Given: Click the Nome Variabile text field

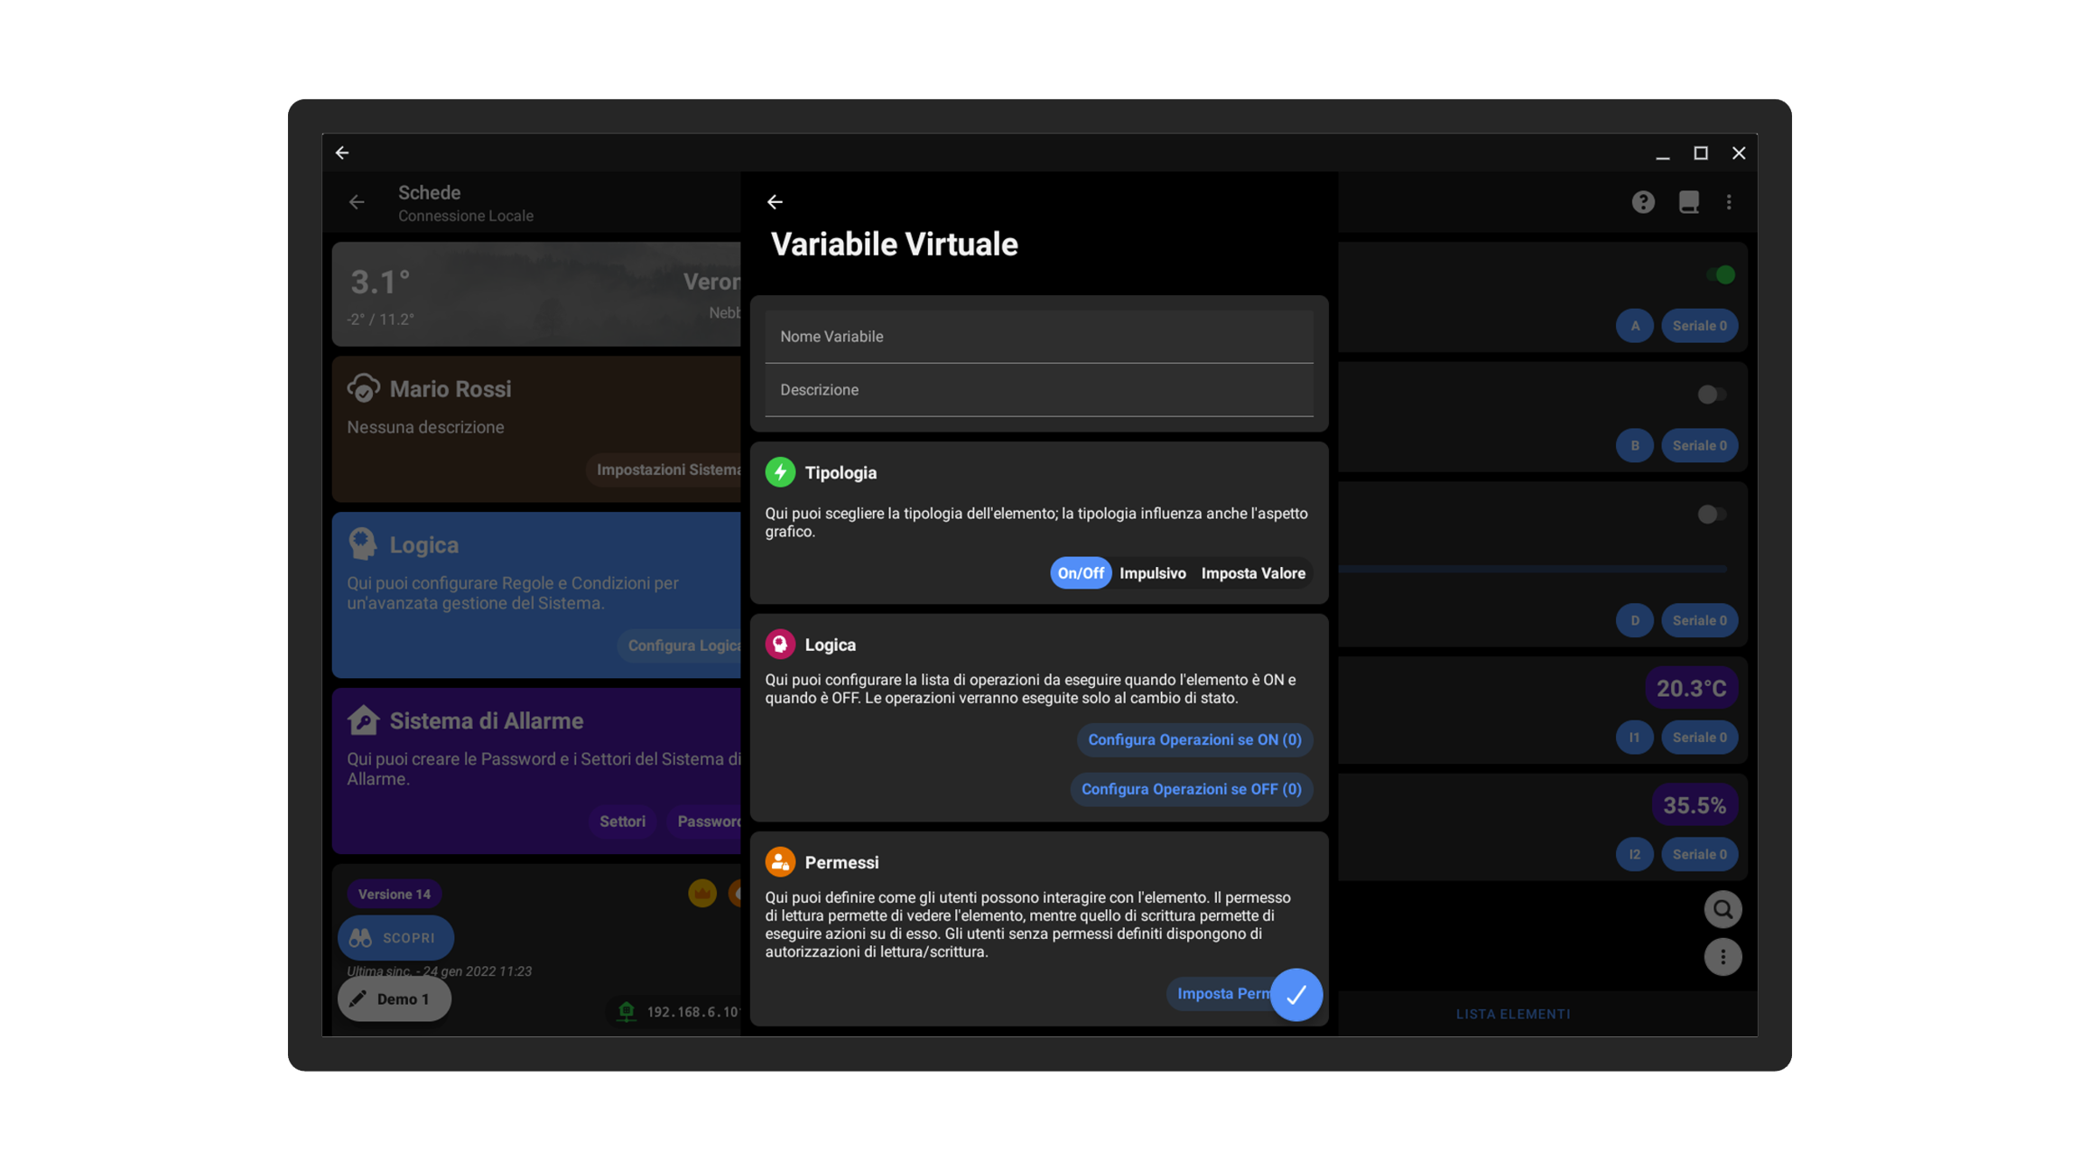Looking at the screenshot, I should tap(1038, 337).
